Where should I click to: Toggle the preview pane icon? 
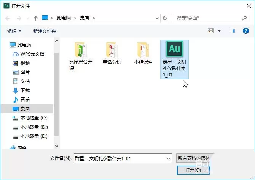tap(232, 31)
